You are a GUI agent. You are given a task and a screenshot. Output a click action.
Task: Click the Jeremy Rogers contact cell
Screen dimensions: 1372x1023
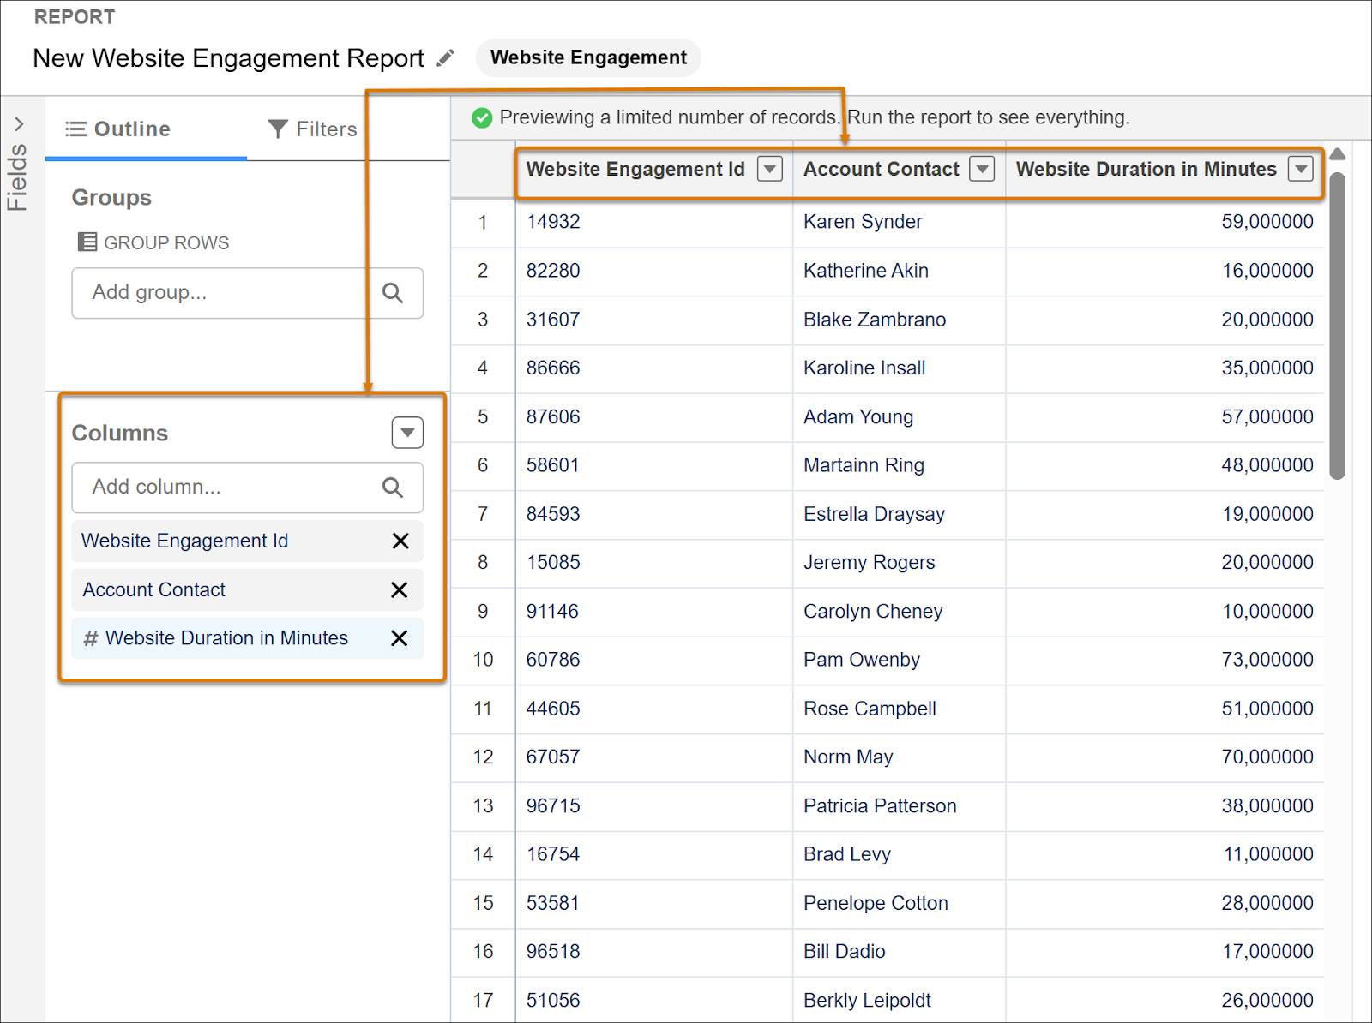click(899, 563)
